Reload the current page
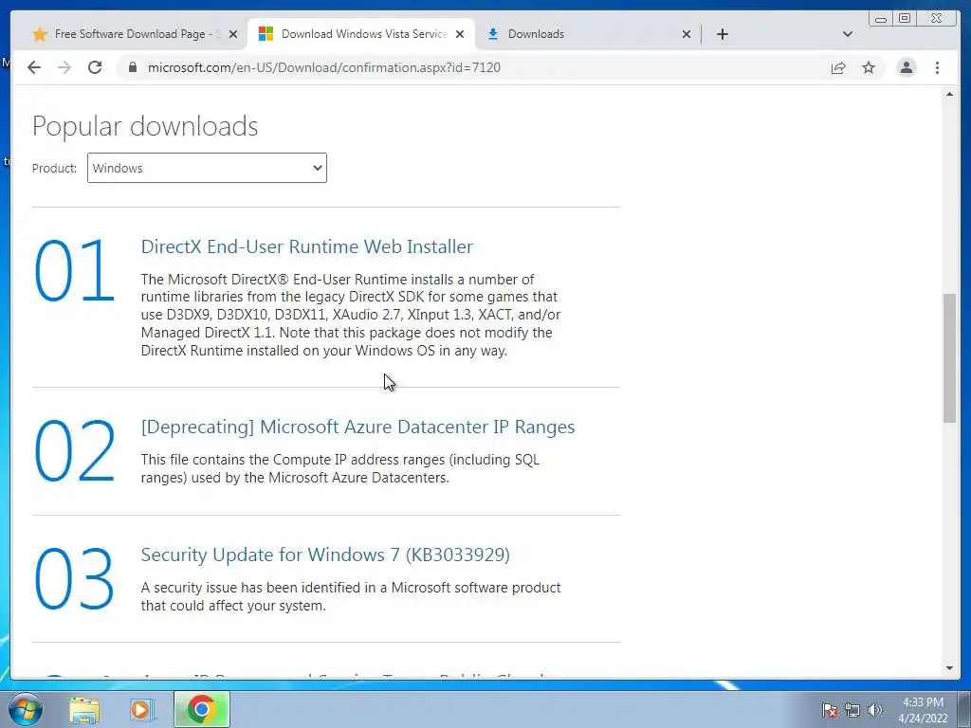 (95, 67)
